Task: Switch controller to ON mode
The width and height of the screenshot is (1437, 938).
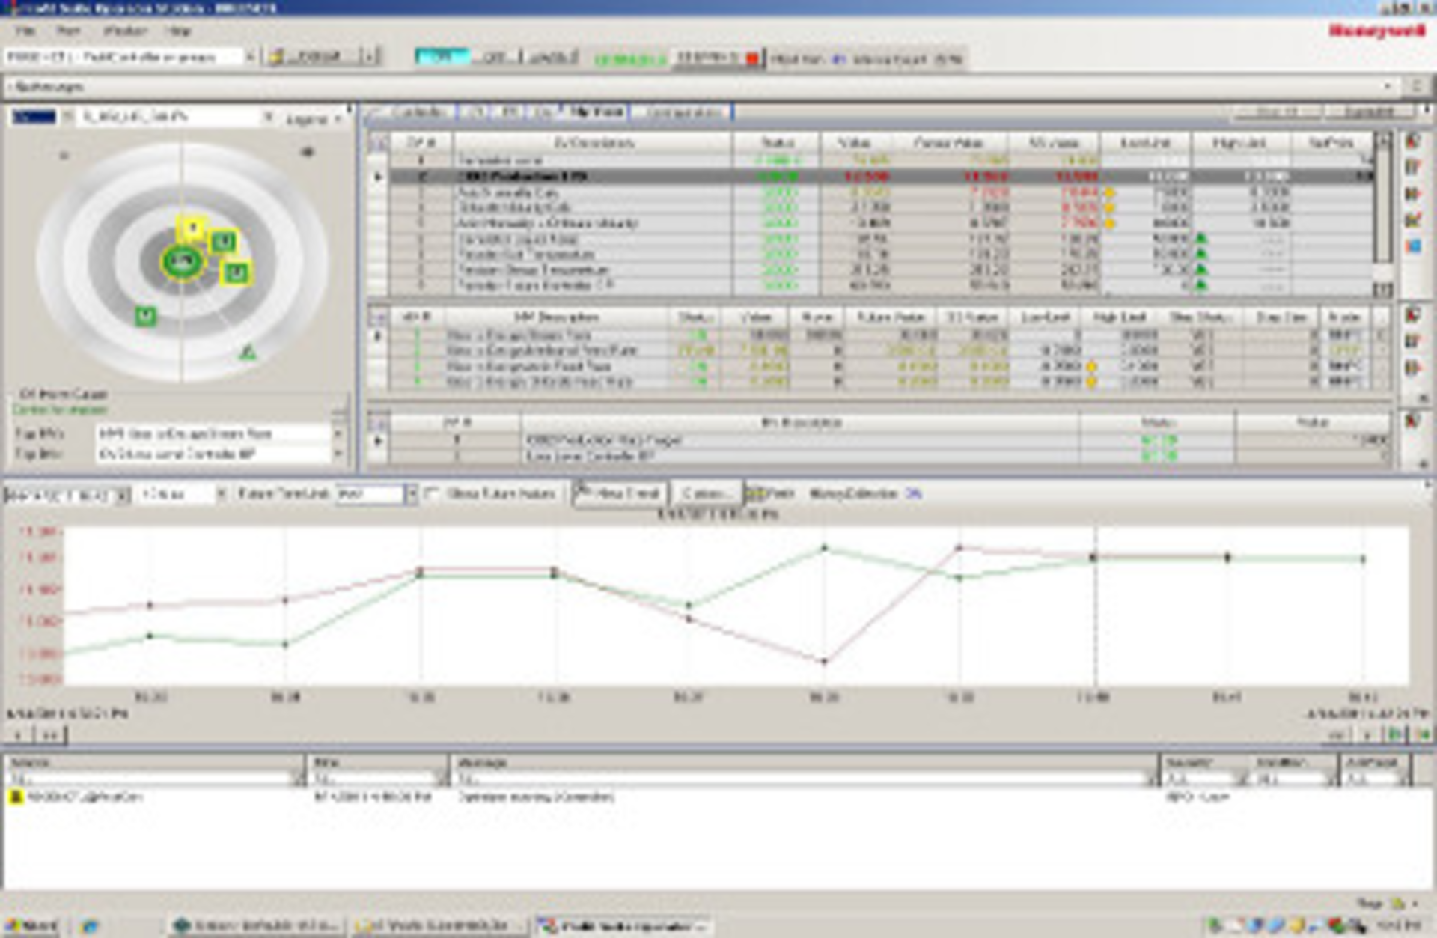Action: [x=442, y=57]
